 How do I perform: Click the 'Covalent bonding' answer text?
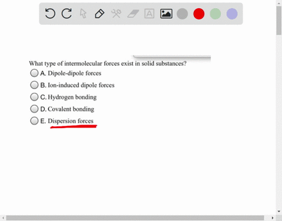(71, 109)
